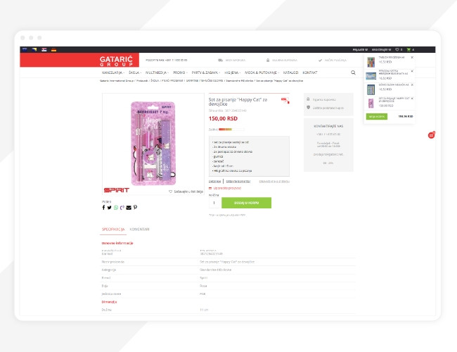Click the header phone number text
The image size is (457, 352).
167,60
